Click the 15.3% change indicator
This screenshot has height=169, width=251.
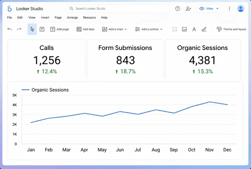tap(202, 72)
